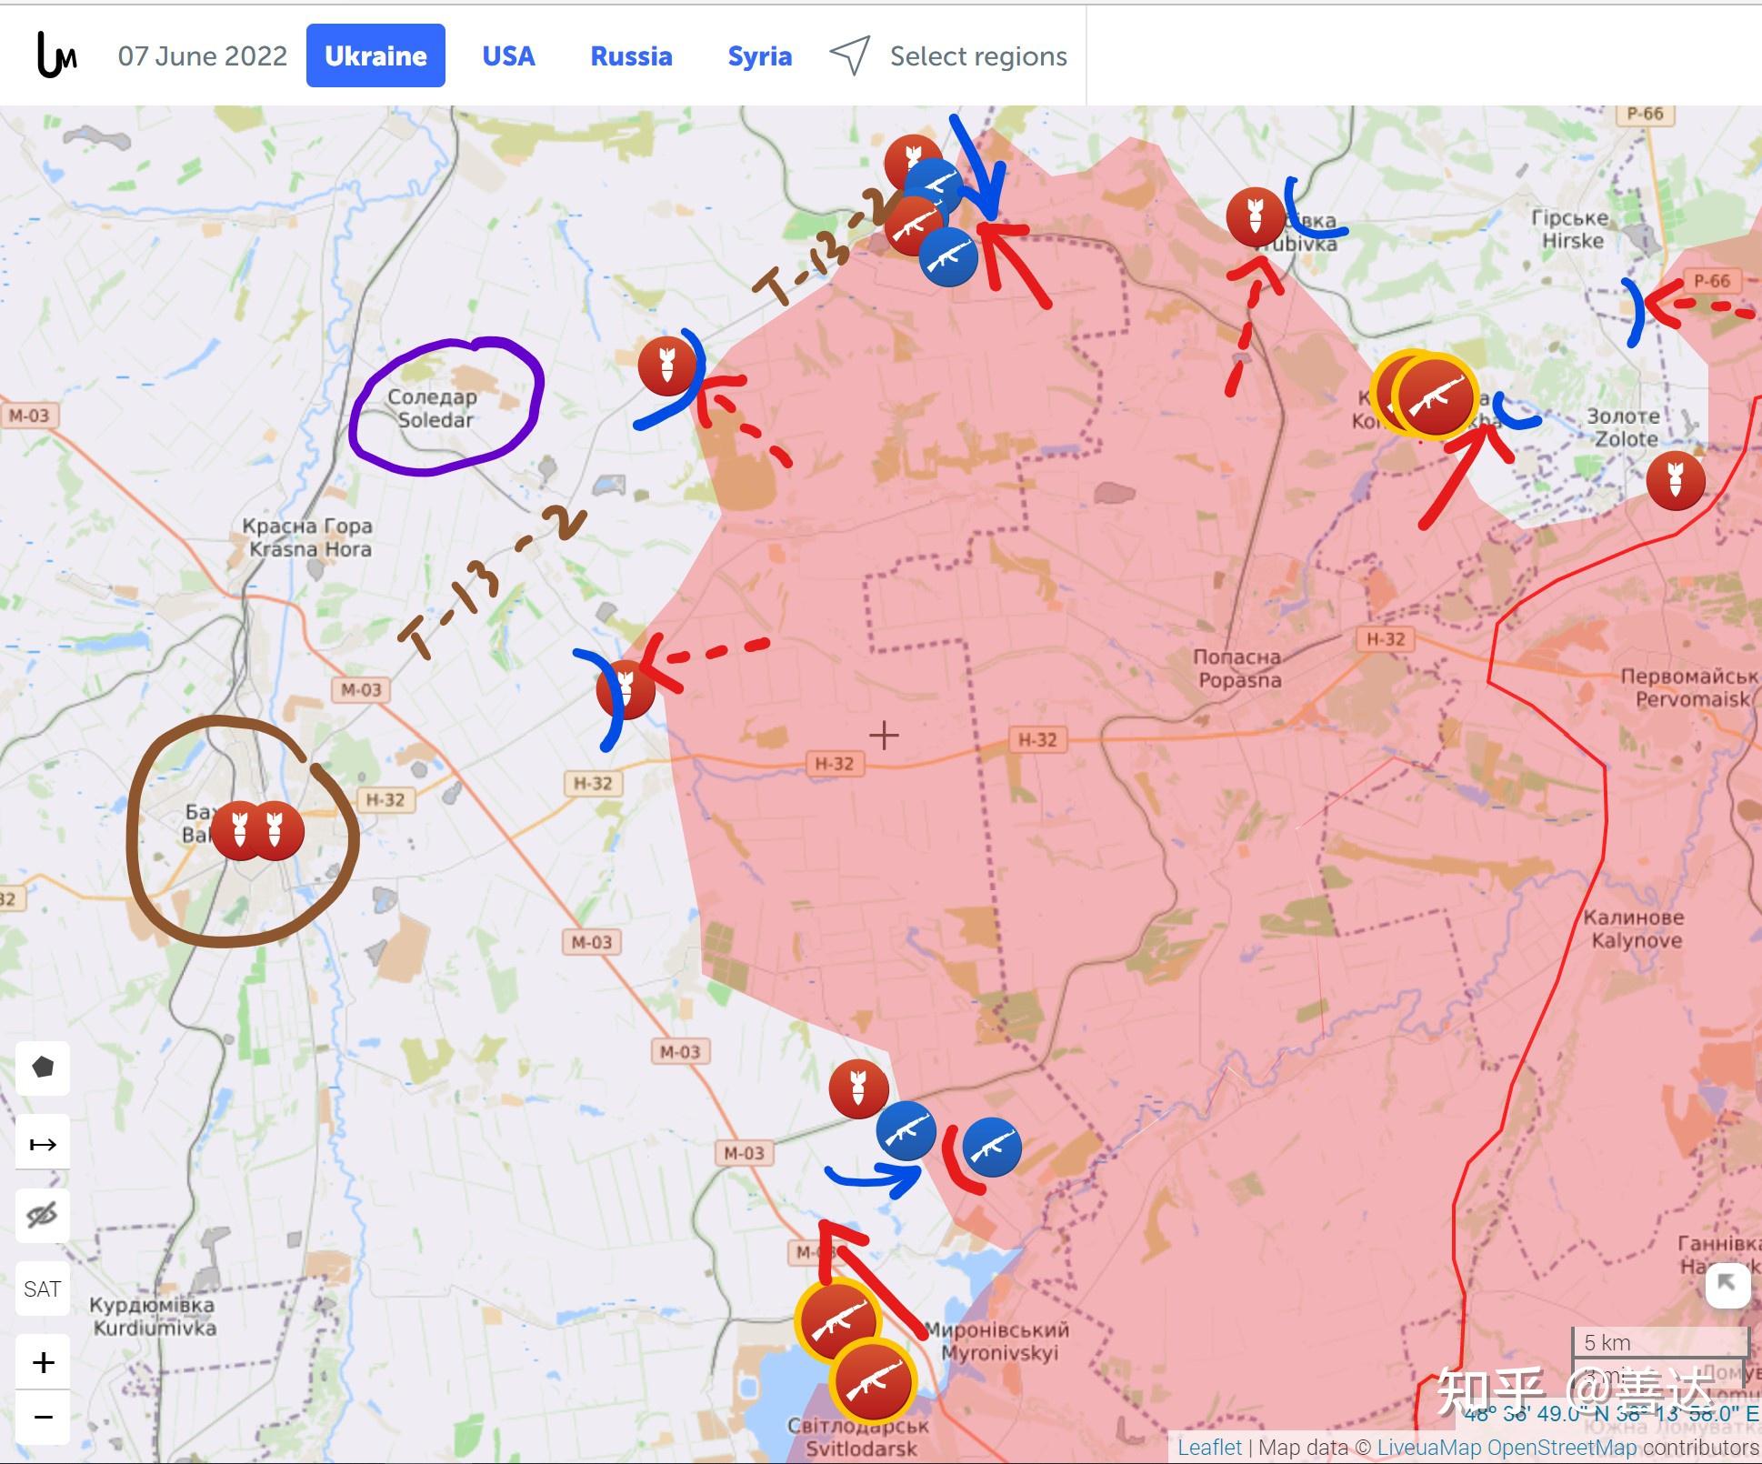Click the Svitlodarsk town label
Viewport: 1762px width, 1464px height.
[859, 1438]
